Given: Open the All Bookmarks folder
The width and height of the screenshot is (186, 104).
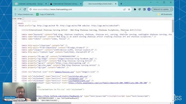Looking at the screenshot, I should click(165, 14).
